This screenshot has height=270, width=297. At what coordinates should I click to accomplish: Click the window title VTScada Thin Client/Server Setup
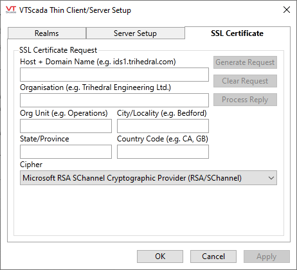pyautogui.click(x=75, y=10)
